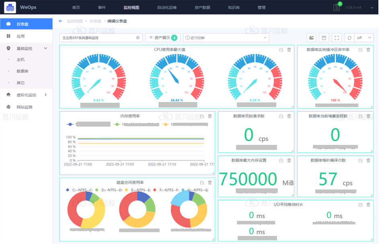Edit the 磁盘空间使用率 panel
Viewport: 380px width, 244px height.
click(x=202, y=183)
